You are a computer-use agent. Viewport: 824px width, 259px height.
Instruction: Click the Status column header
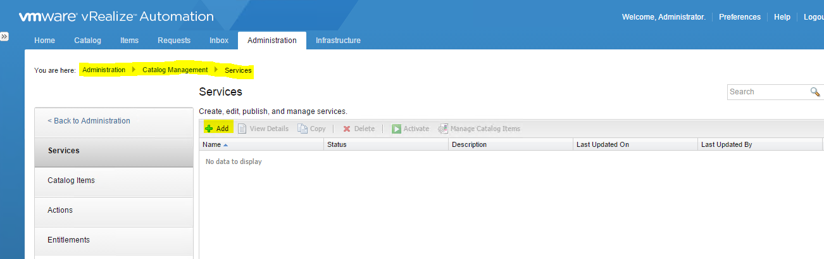pos(386,144)
